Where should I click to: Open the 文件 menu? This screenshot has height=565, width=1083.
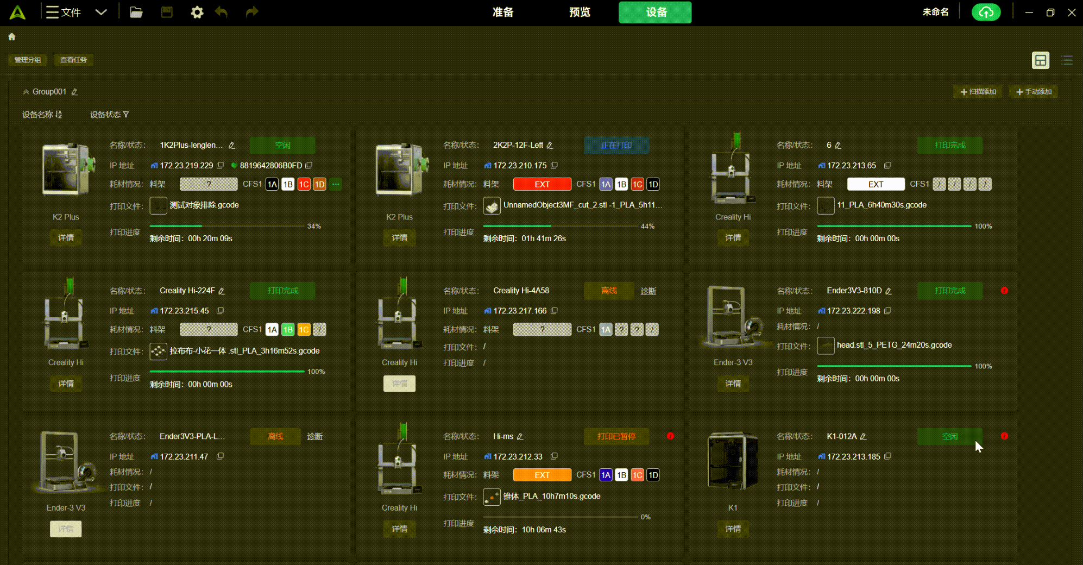[64, 12]
